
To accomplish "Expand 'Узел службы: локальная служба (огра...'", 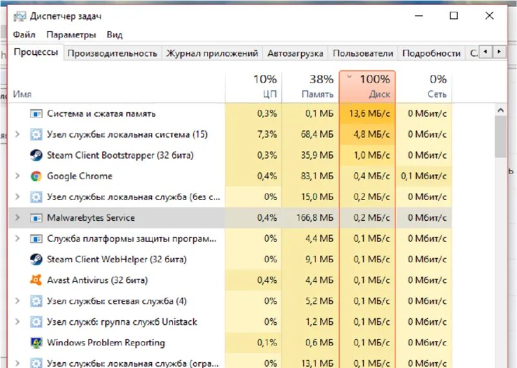I will (x=17, y=363).
